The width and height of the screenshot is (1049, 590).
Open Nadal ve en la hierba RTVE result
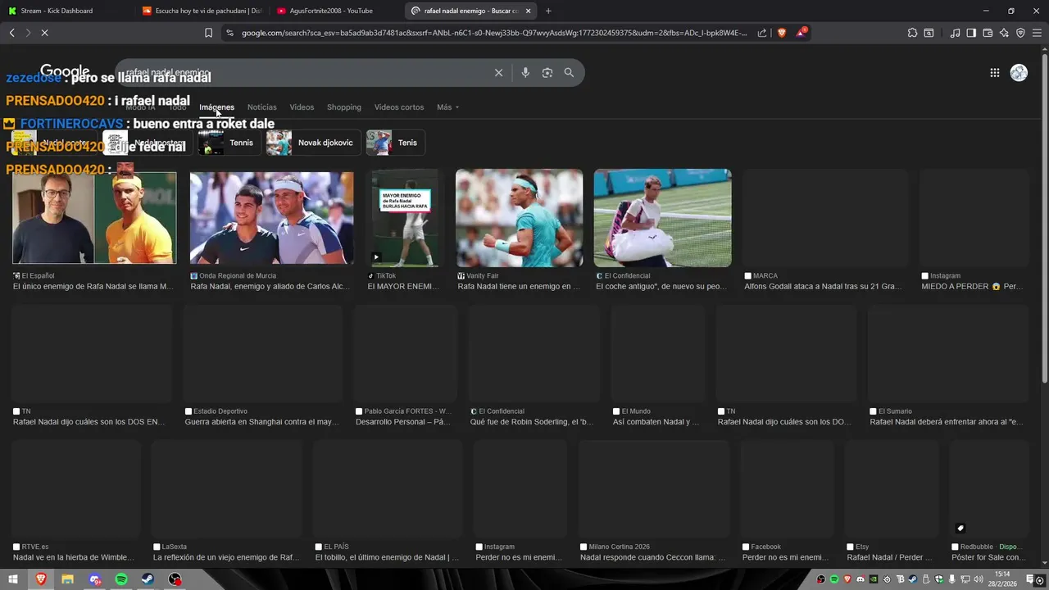point(75,557)
